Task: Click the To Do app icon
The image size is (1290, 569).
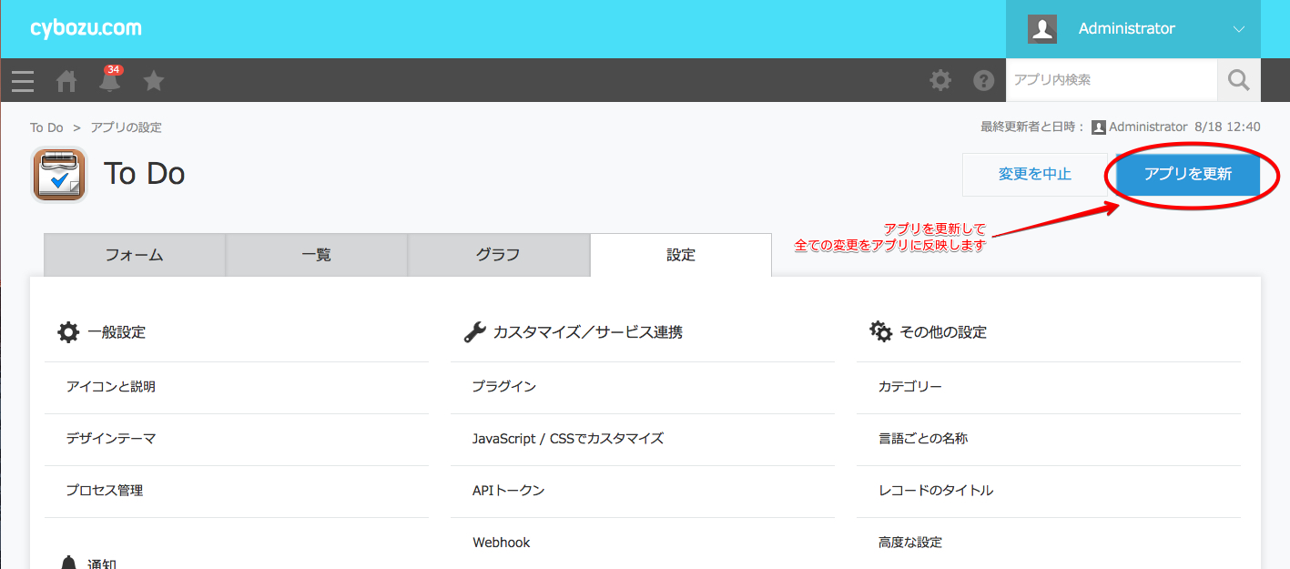Action: (x=58, y=173)
